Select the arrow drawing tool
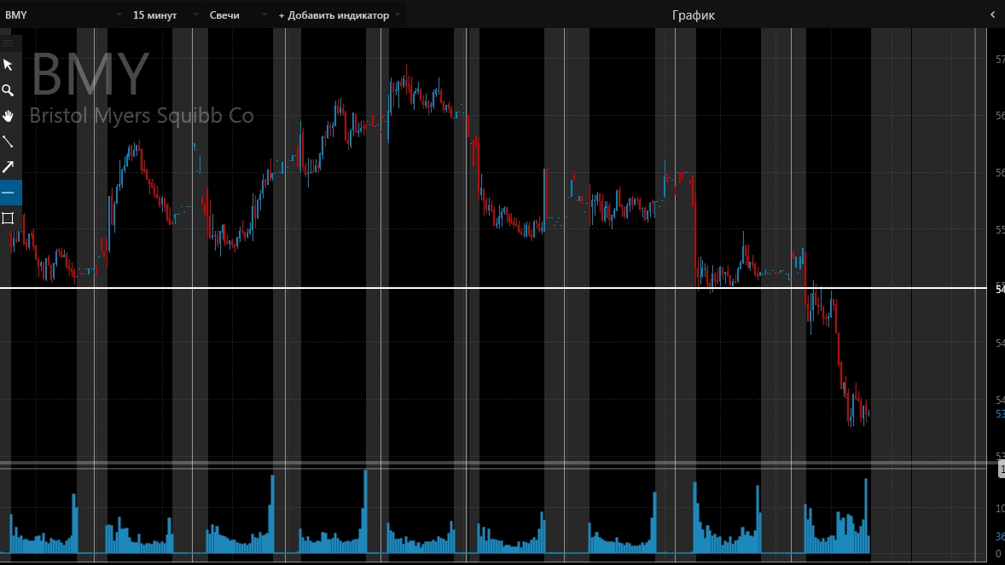This screenshot has height=565, width=1005. pyautogui.click(x=8, y=167)
